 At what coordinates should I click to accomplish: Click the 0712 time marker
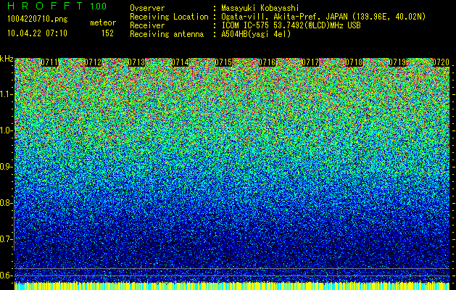pos(93,62)
